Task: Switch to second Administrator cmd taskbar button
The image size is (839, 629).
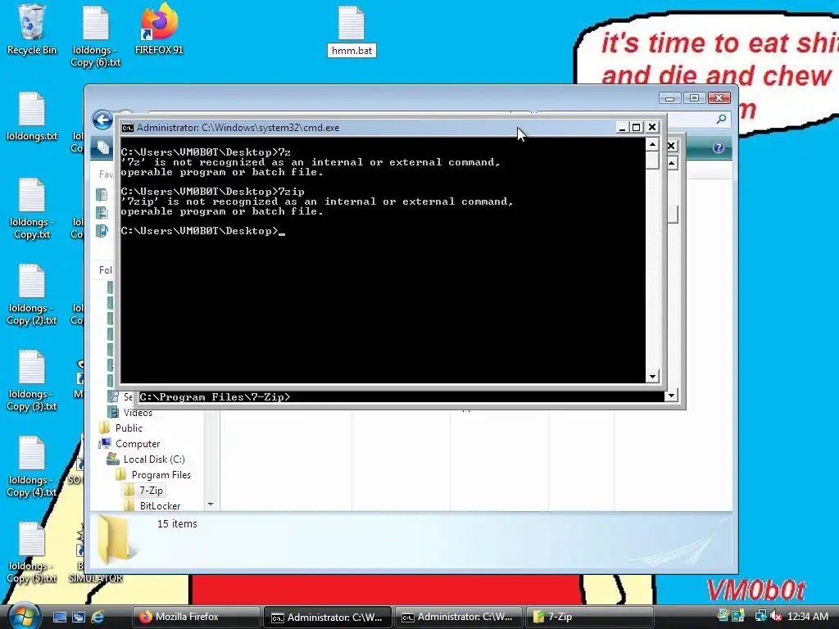Action: coord(459,617)
